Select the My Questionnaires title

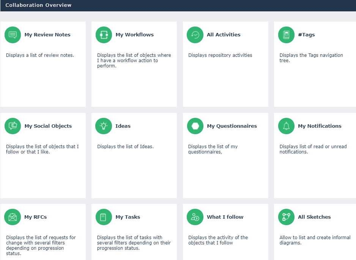232,126
